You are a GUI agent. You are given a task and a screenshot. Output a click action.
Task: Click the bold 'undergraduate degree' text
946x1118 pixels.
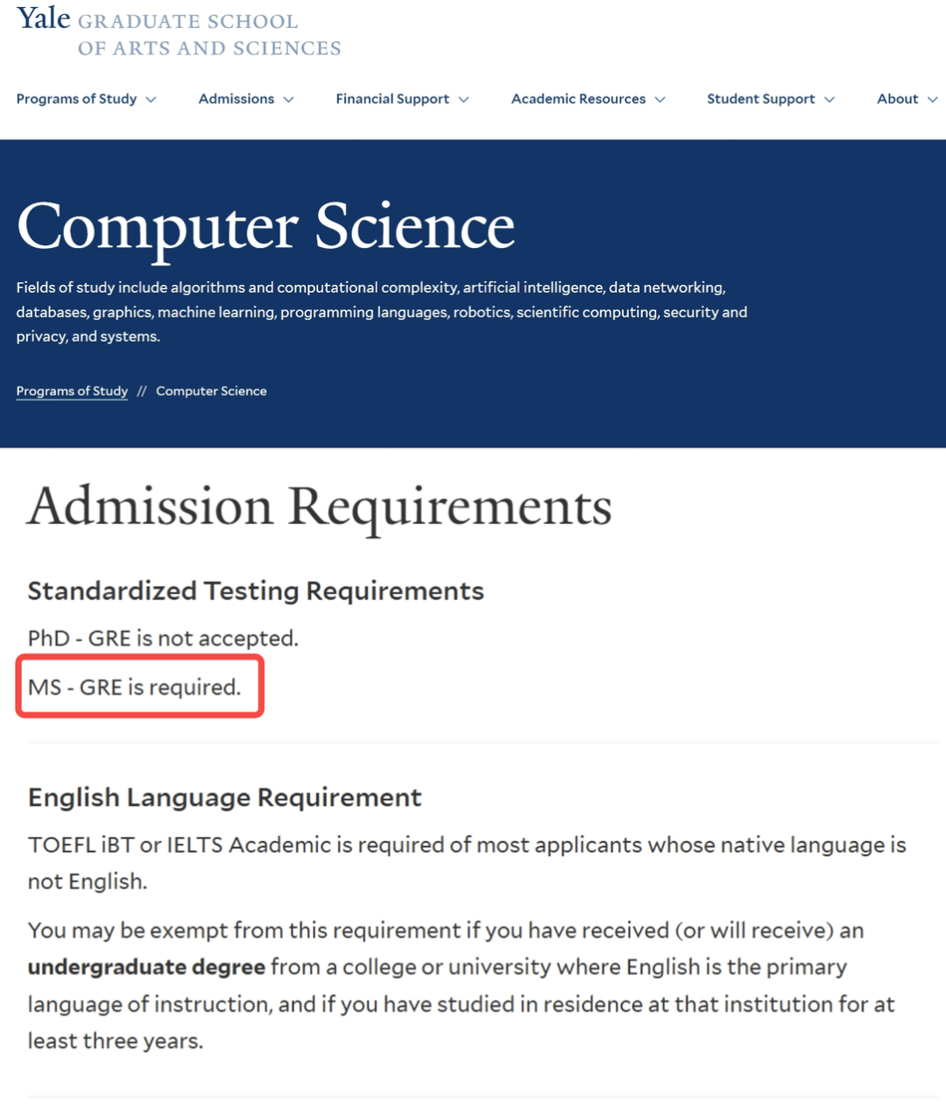coord(146,966)
